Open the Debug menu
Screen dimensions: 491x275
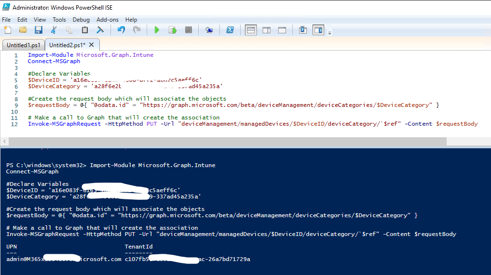click(x=81, y=20)
